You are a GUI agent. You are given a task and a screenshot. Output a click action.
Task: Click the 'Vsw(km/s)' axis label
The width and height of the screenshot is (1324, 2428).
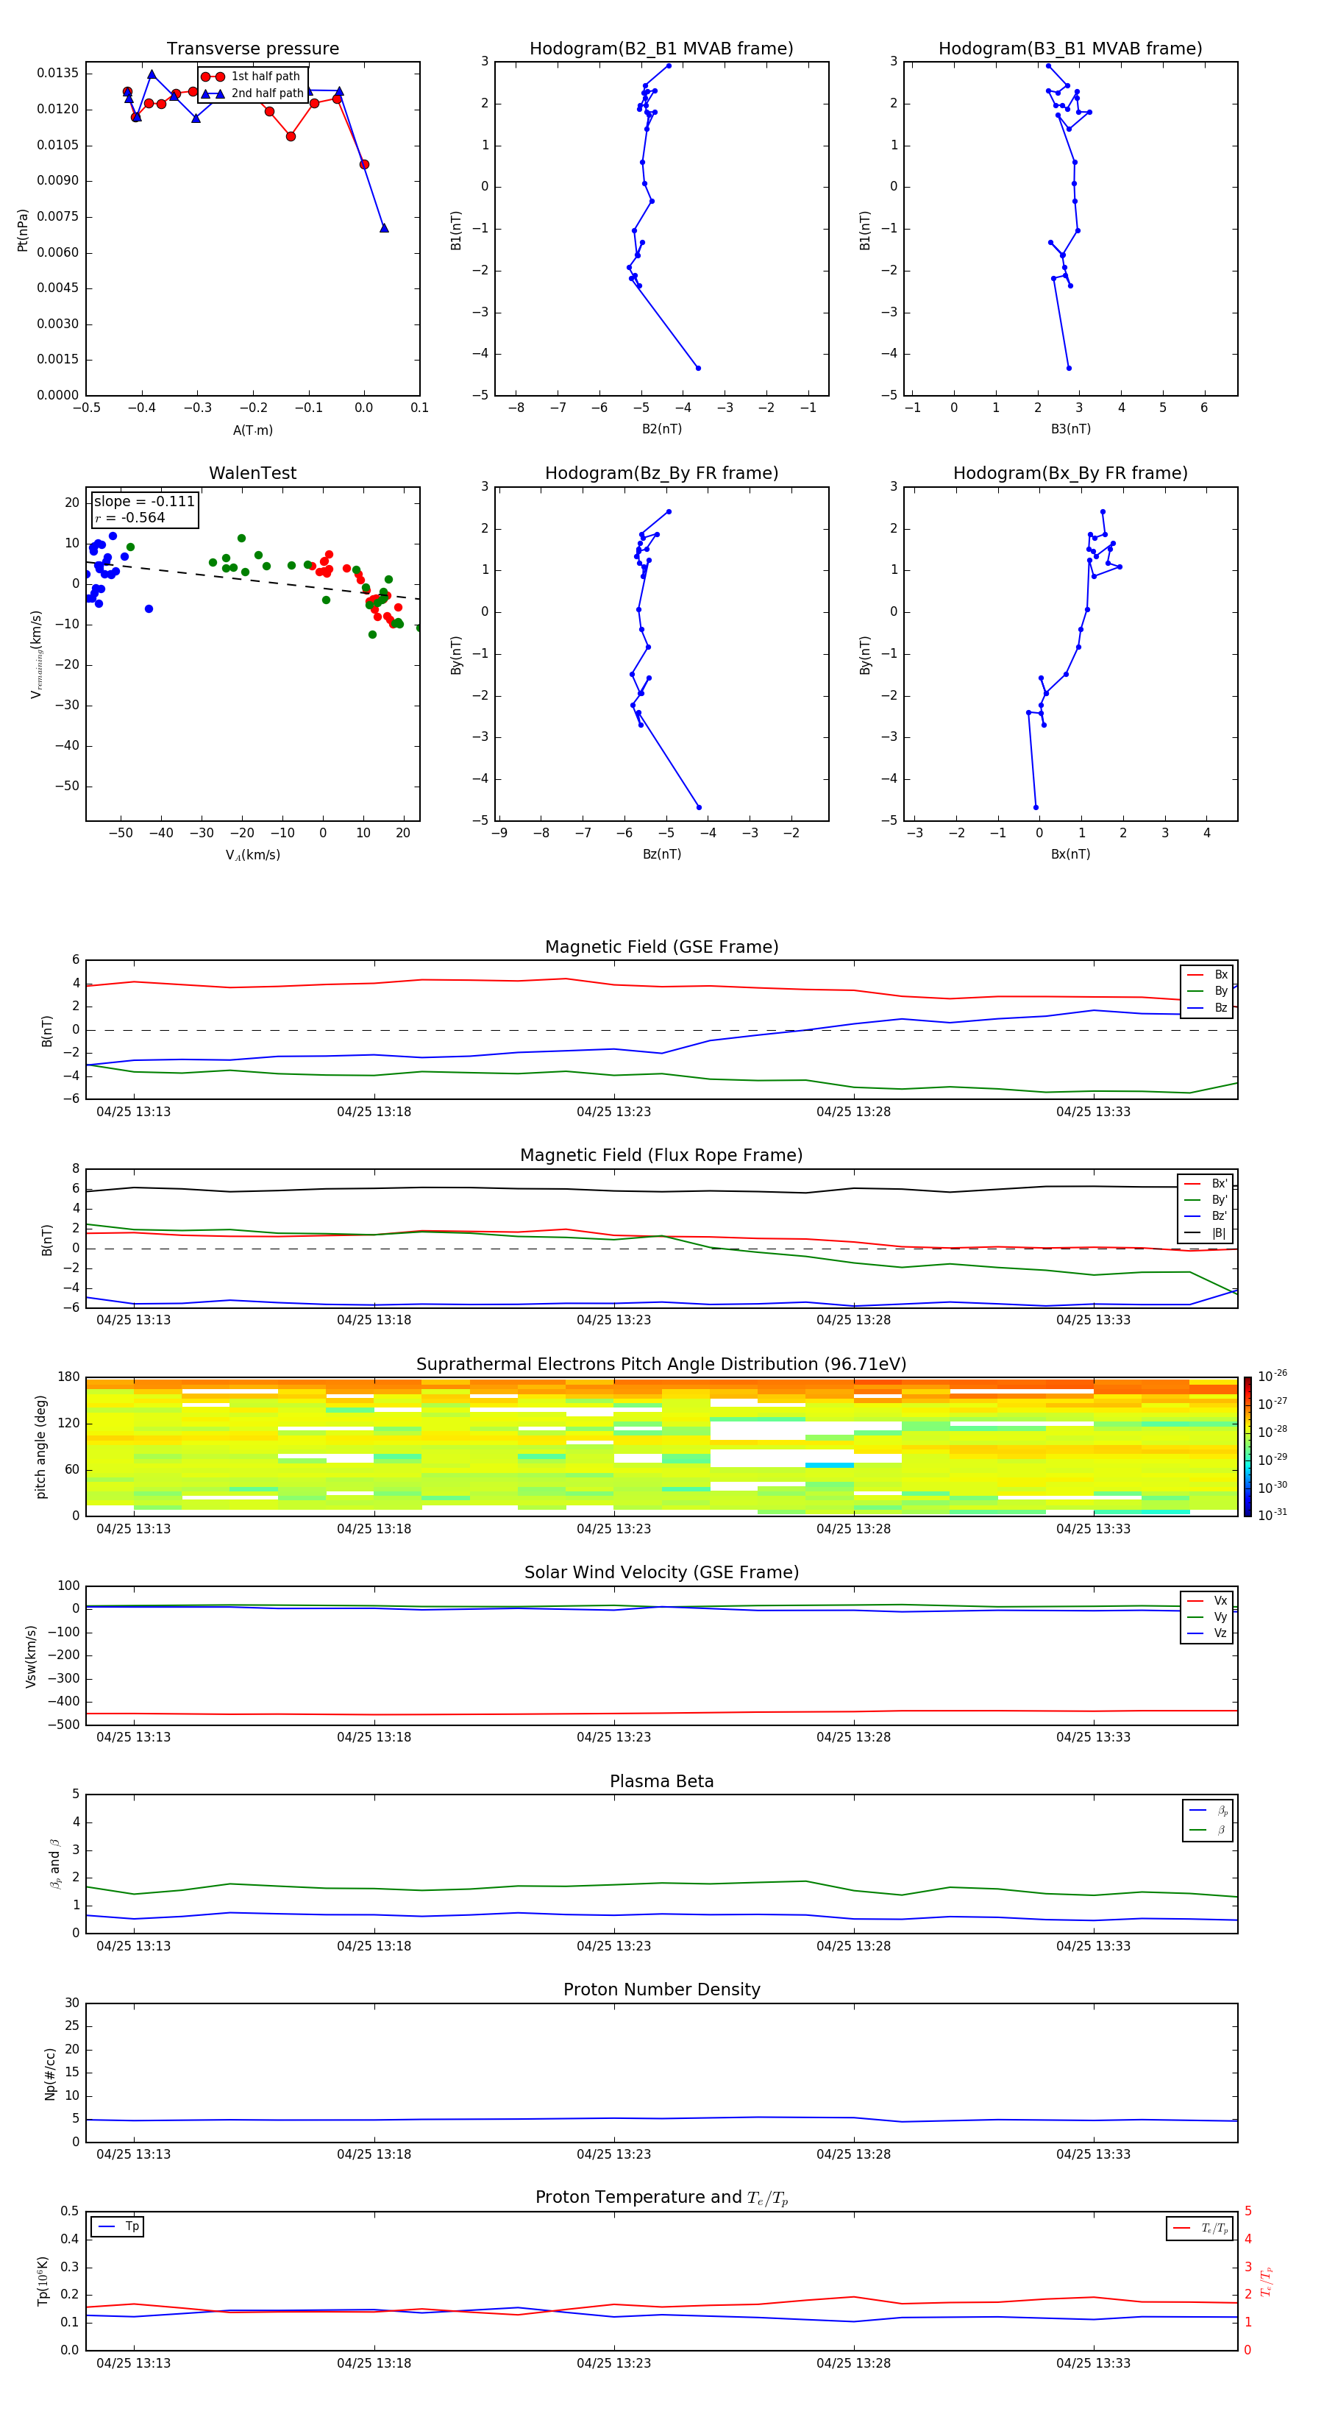point(31,1656)
